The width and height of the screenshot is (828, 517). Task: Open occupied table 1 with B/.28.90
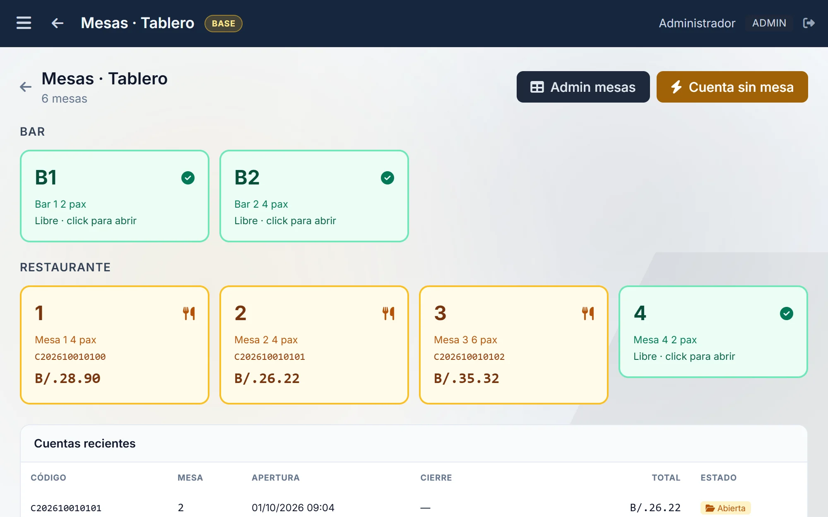pyautogui.click(x=115, y=345)
